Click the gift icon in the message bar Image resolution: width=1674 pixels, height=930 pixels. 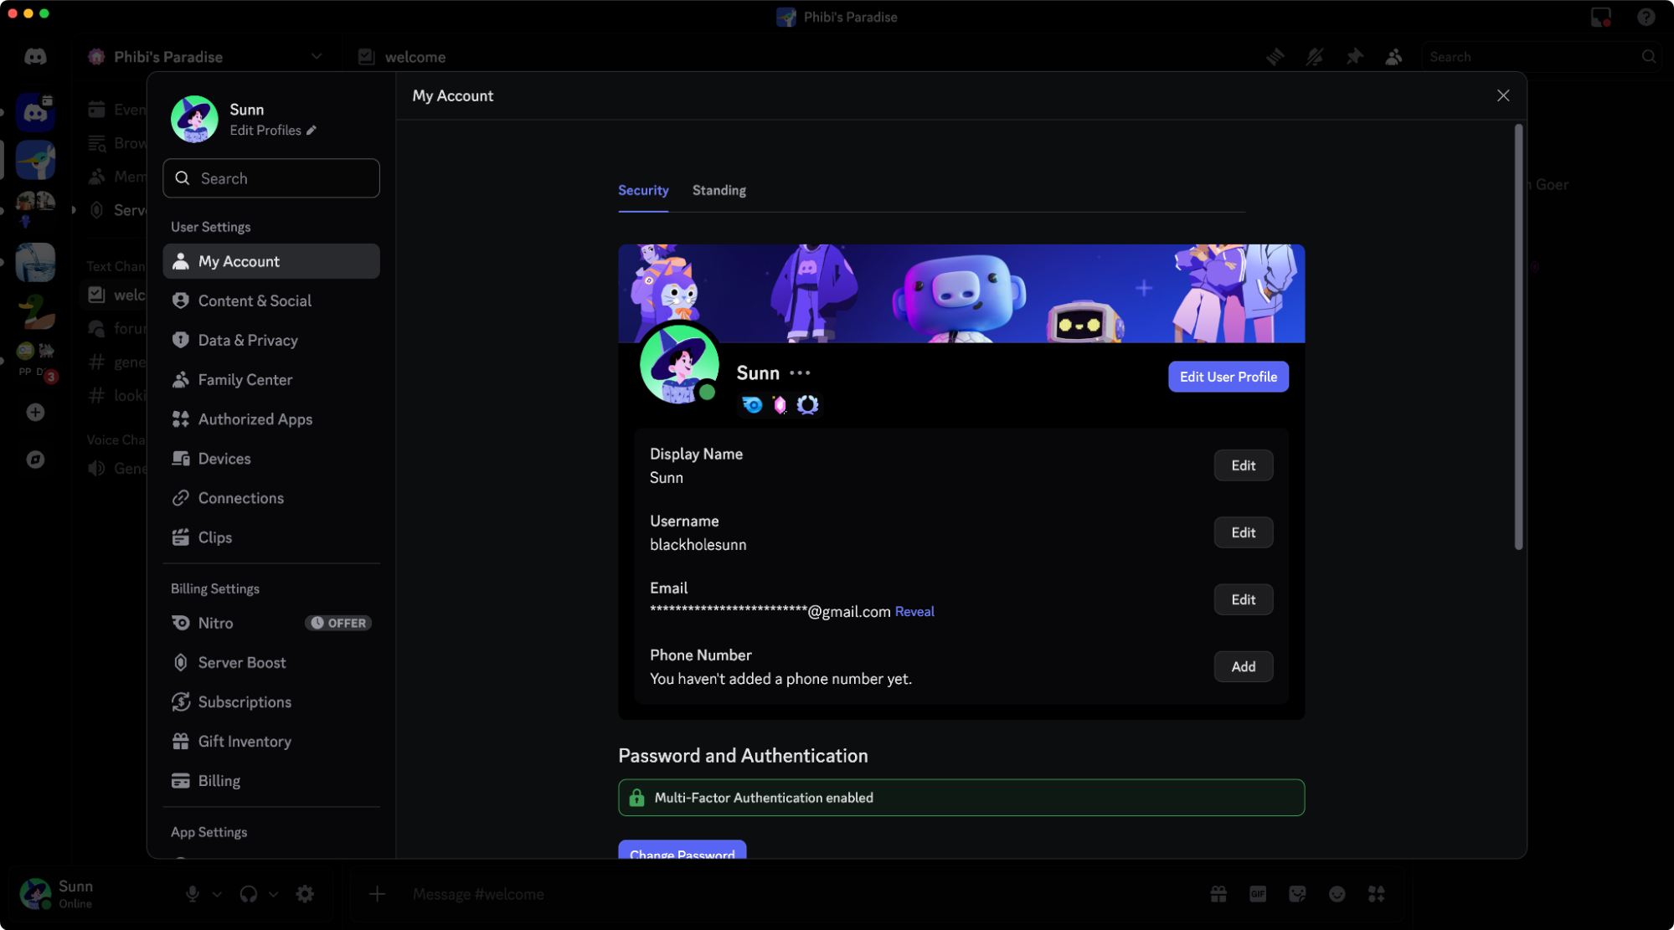point(1218,894)
